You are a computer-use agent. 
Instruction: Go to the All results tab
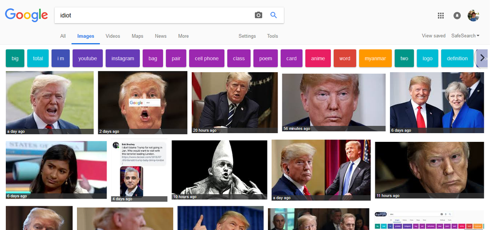(x=63, y=36)
